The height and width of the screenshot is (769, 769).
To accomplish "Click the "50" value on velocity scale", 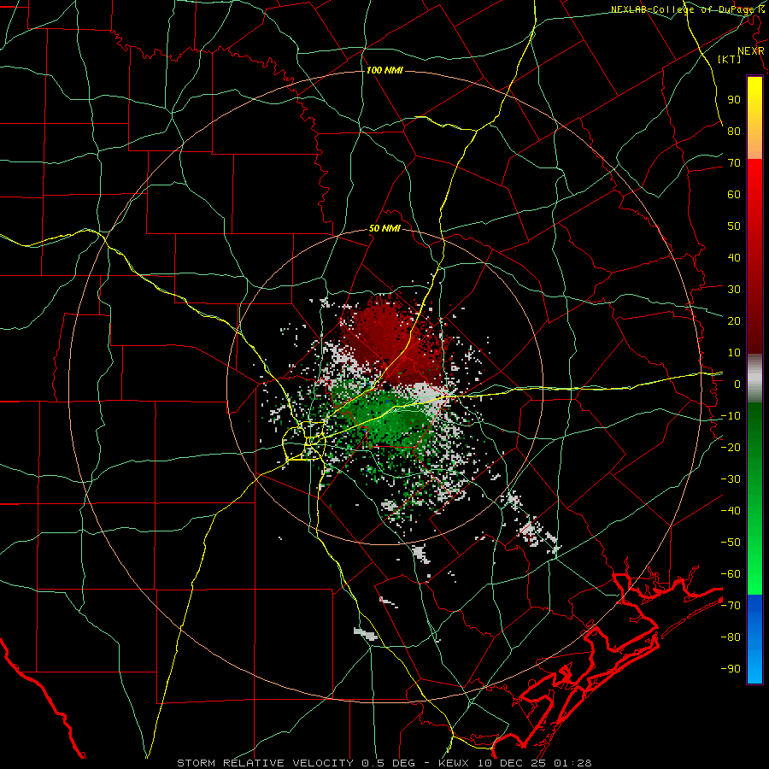I will click(734, 226).
